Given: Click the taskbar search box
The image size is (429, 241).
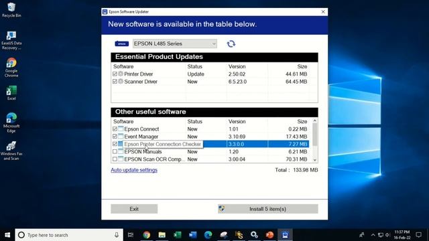Looking at the screenshot, I should [69, 235].
